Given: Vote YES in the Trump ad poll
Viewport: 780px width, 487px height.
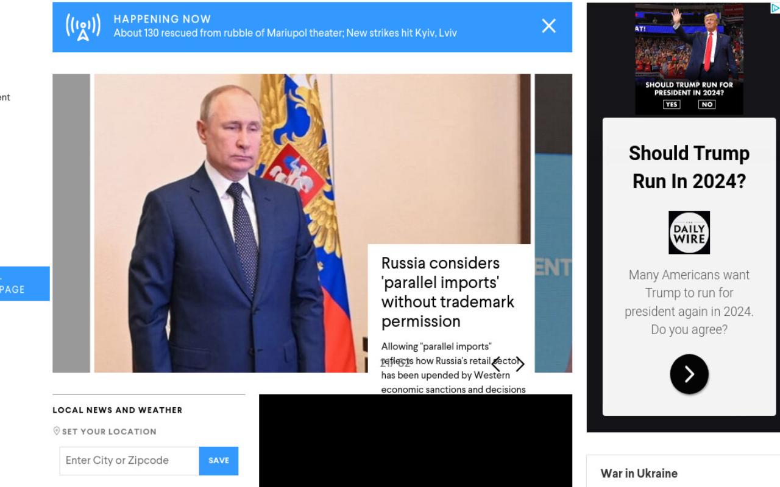Looking at the screenshot, I should pyautogui.click(x=672, y=105).
